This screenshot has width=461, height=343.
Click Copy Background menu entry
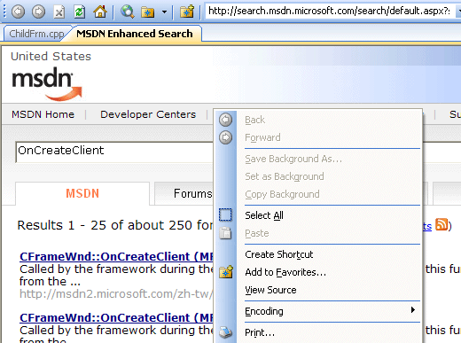[x=319, y=194]
